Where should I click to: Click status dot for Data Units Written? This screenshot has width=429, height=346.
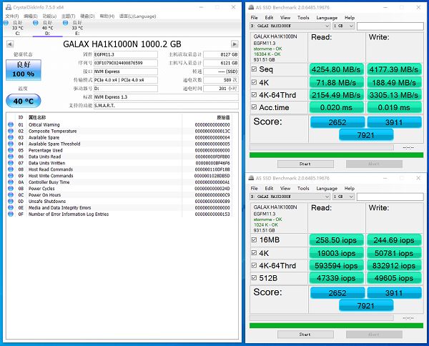[11, 163]
